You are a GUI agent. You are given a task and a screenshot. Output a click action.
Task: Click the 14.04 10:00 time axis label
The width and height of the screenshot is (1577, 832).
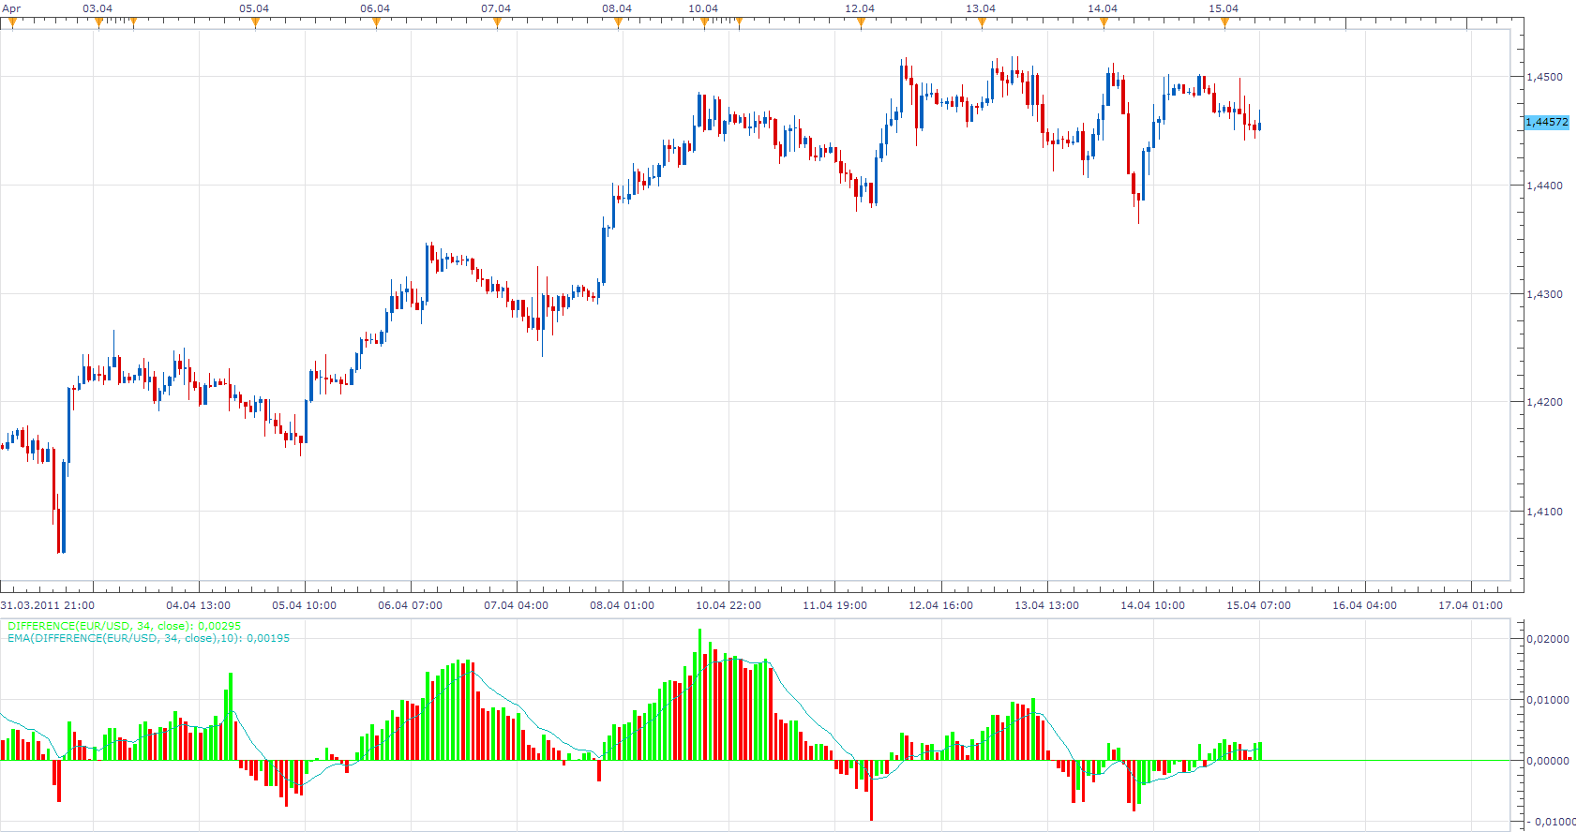[1152, 605]
